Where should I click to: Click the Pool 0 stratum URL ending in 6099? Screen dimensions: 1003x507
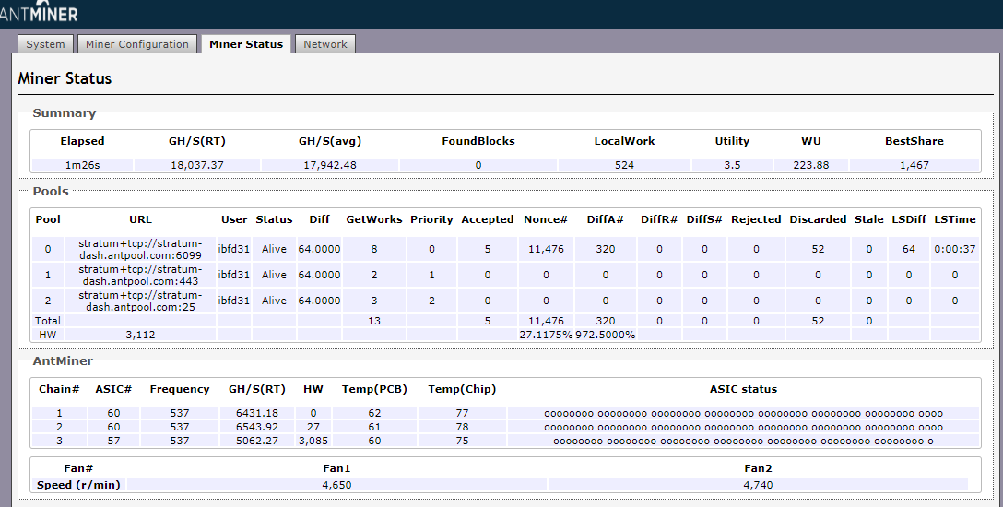[140, 249]
